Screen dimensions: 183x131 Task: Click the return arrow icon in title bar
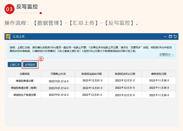175,36
